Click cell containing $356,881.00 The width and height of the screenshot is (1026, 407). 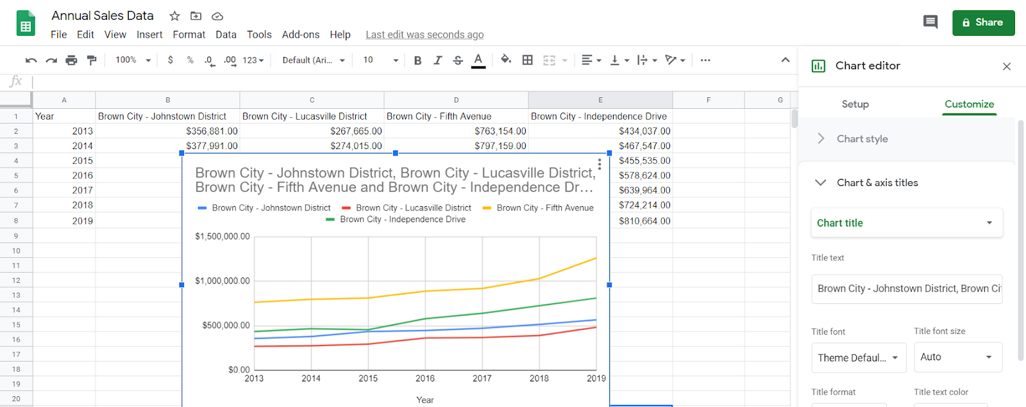click(167, 131)
